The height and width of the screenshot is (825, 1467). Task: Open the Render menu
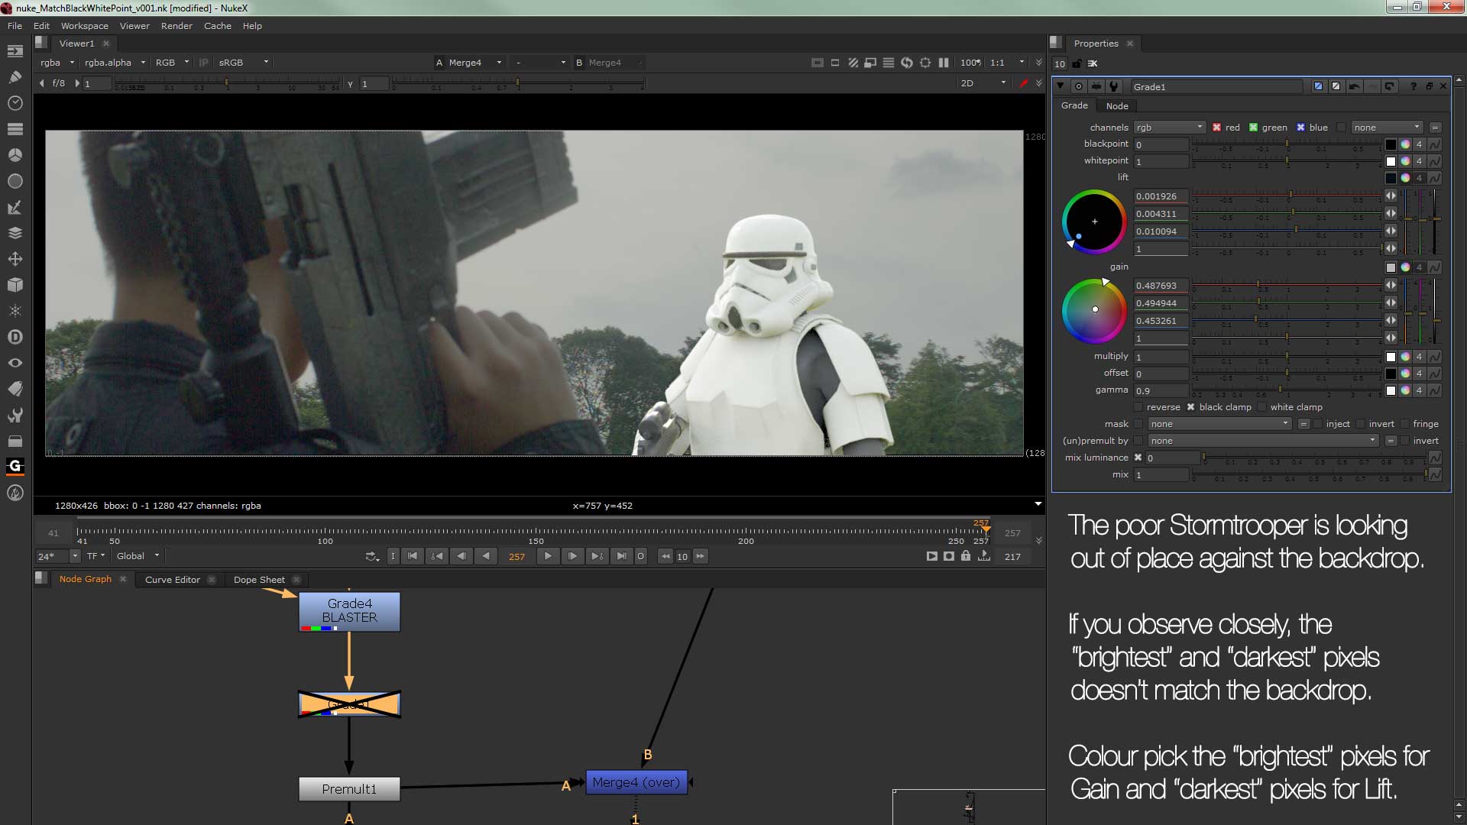[x=176, y=26]
